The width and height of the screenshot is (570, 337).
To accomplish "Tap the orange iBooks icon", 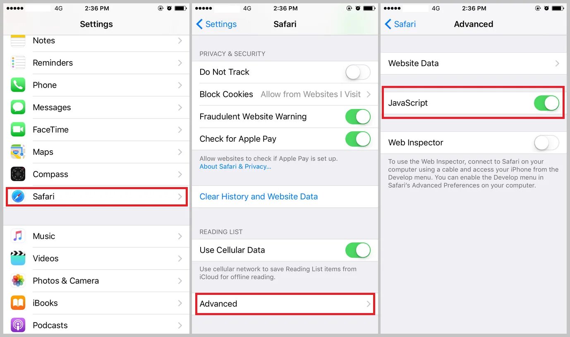I will pyautogui.click(x=18, y=303).
